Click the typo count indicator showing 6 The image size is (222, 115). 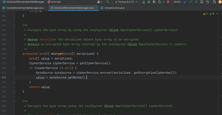pyautogui.click(x=212, y=14)
